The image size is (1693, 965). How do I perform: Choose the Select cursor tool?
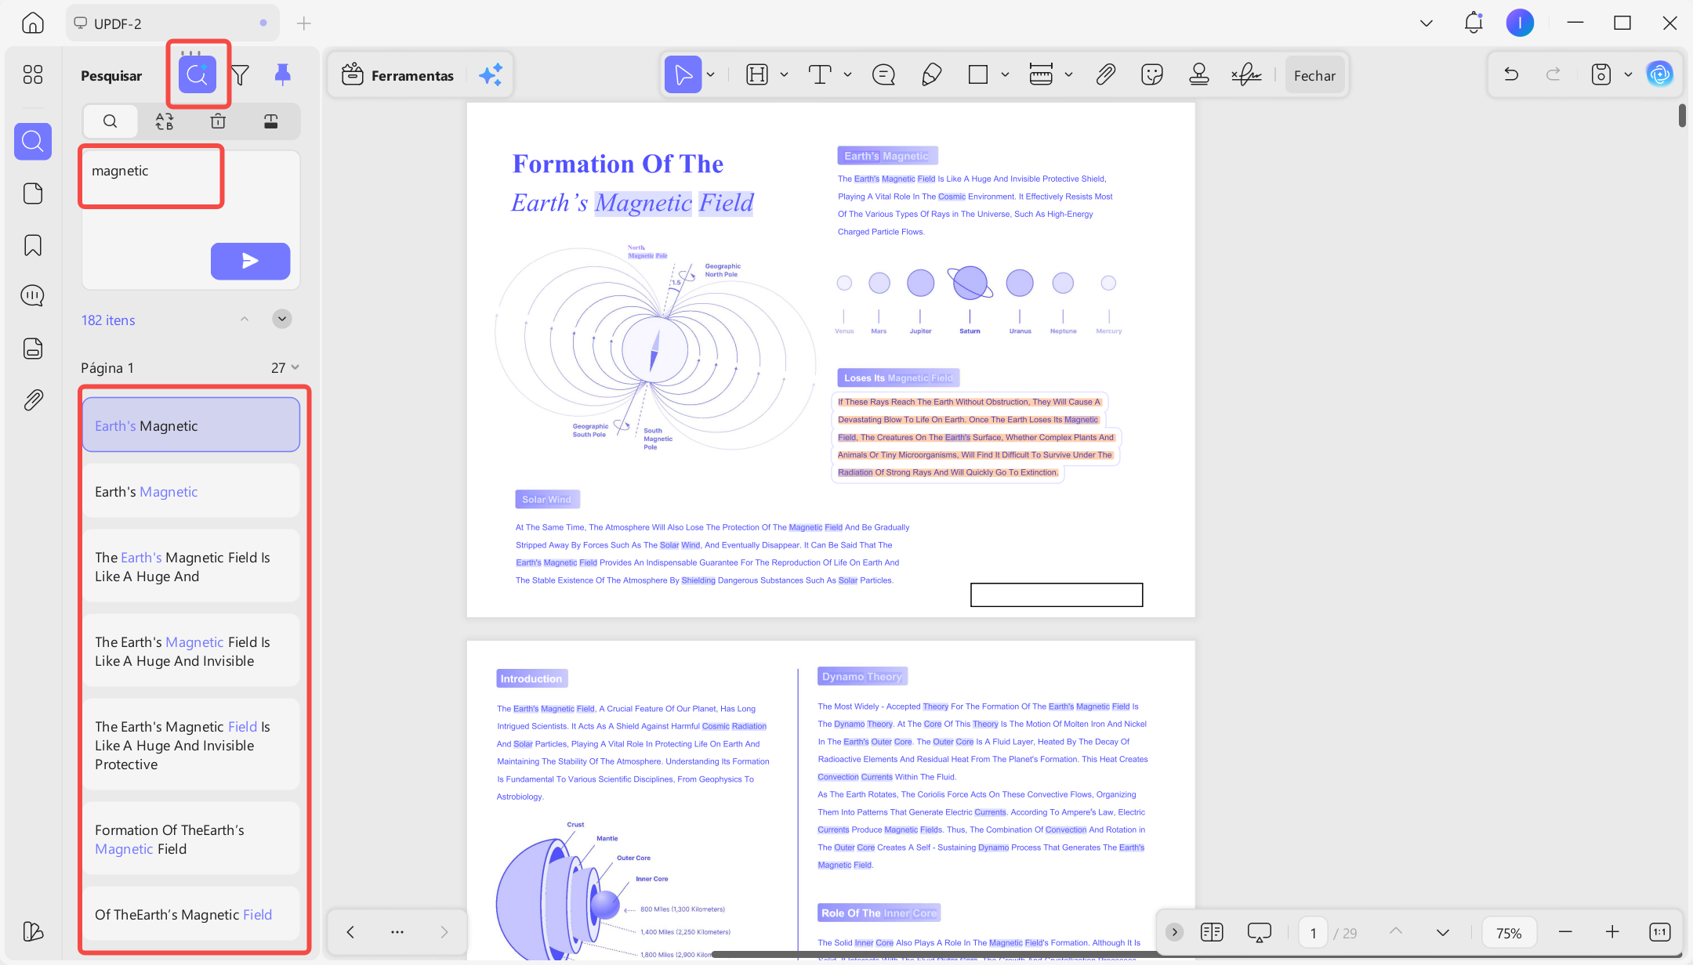683,75
